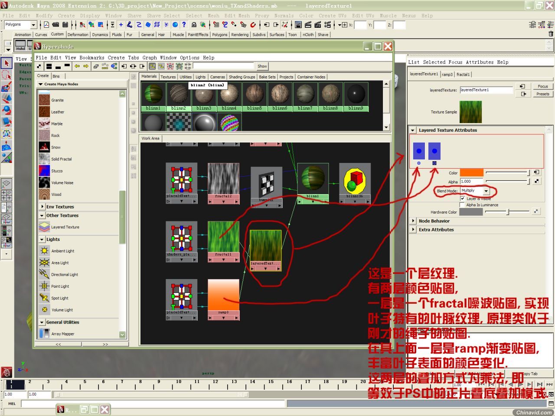Select the arrow Select tool in toolbox
The image size is (555, 416).
tap(6, 63)
